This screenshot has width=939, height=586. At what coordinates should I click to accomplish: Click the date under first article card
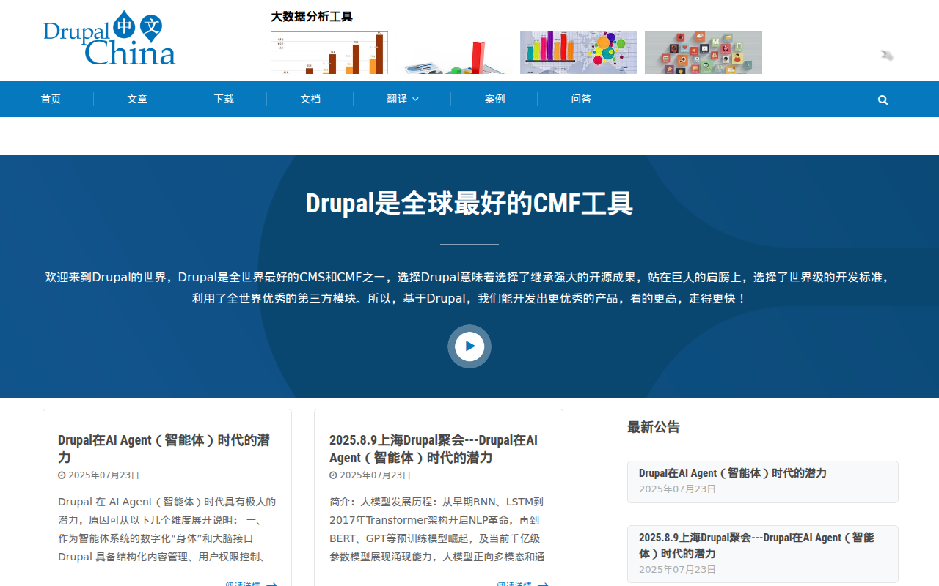point(99,475)
